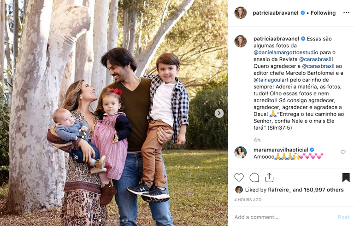Open the maramaravilhaoficial username link
The width and height of the screenshot is (354, 226).
(281, 150)
